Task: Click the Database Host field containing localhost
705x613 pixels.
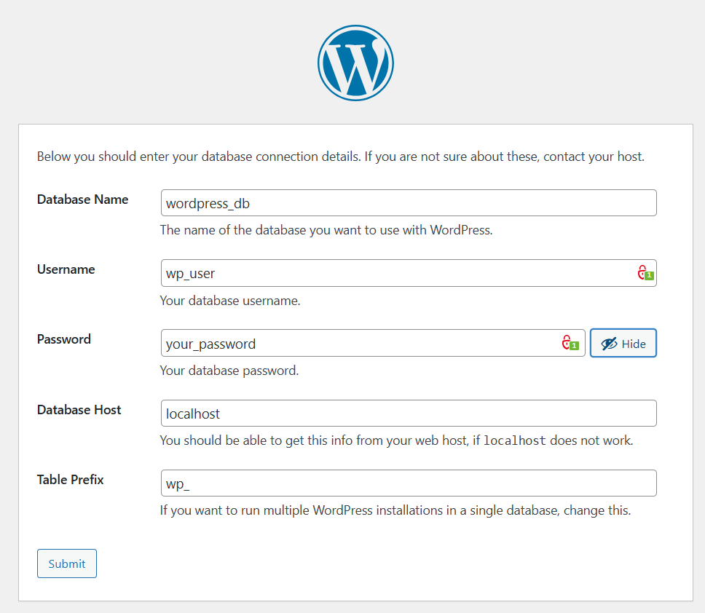Action: (x=408, y=414)
